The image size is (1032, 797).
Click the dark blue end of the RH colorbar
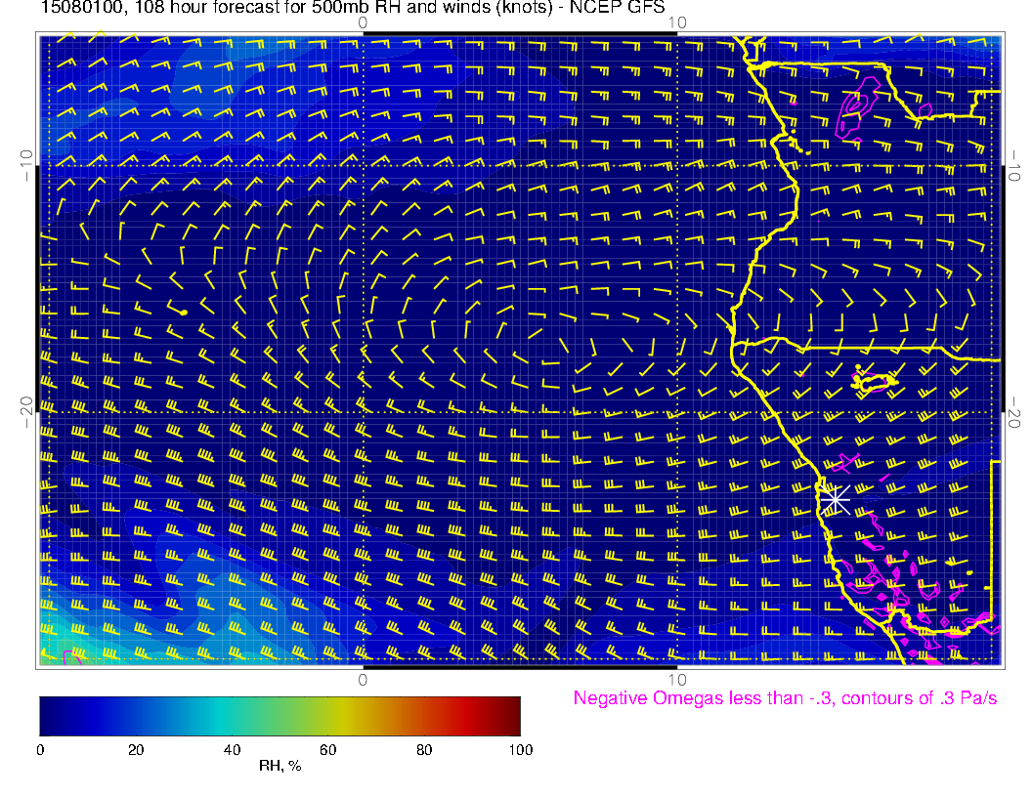click(x=49, y=715)
